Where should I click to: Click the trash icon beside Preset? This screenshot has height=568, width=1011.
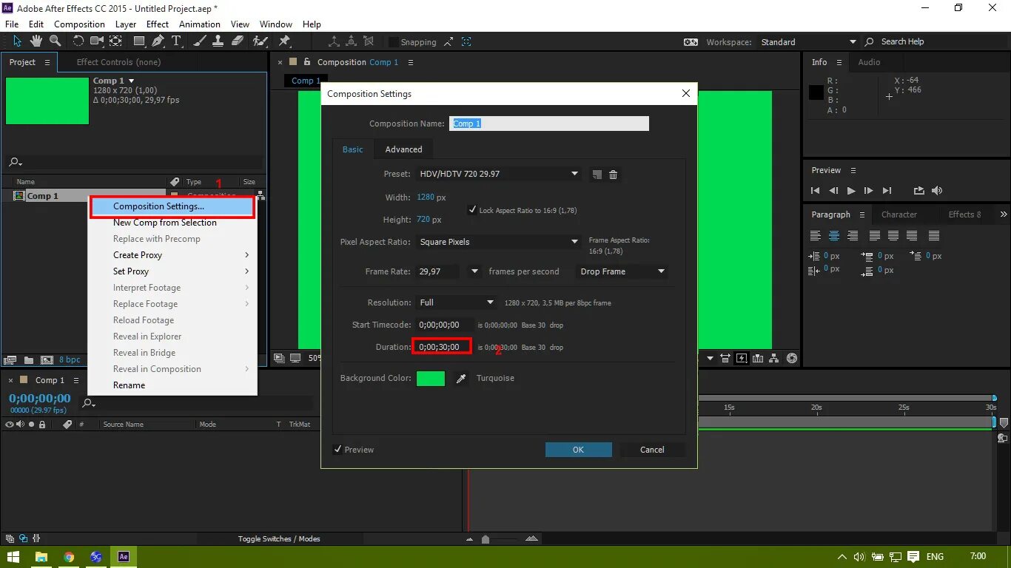coord(614,175)
